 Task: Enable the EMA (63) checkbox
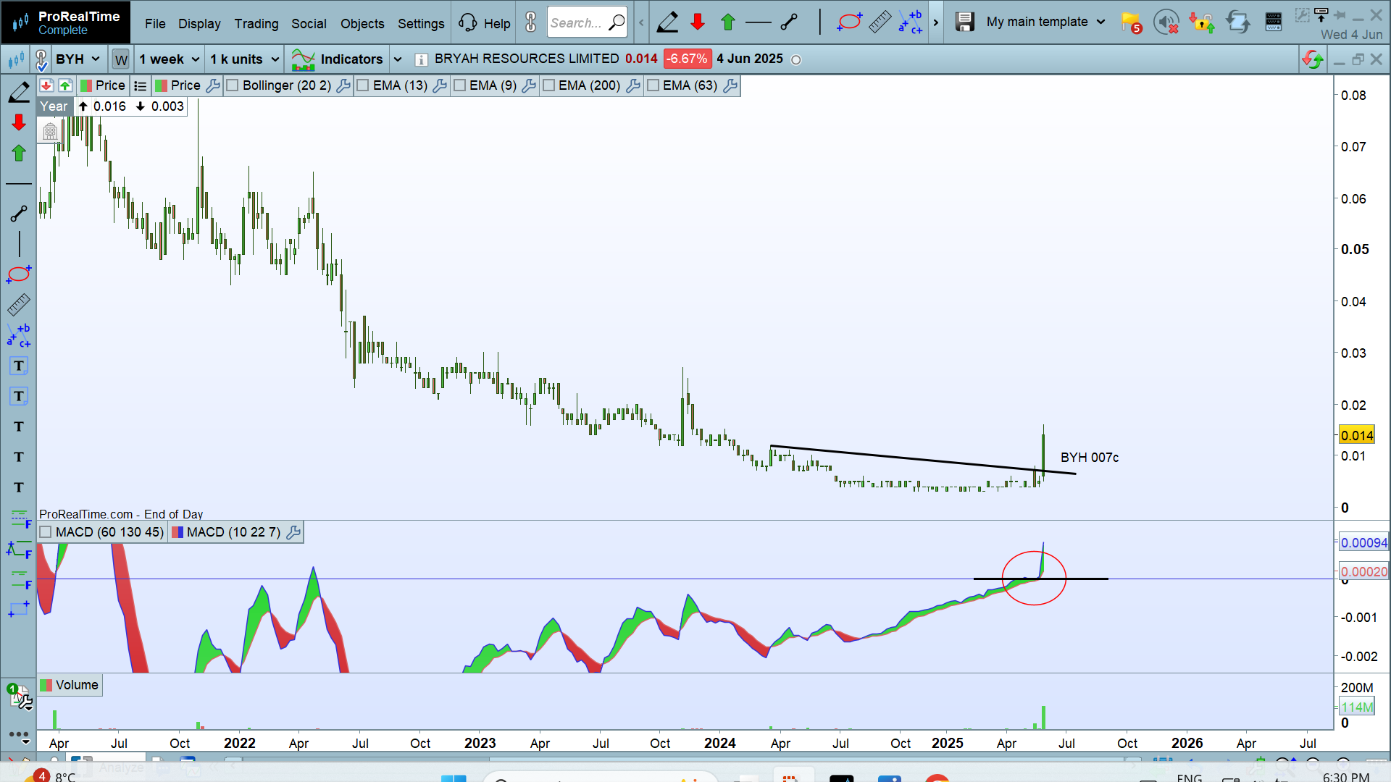click(653, 85)
